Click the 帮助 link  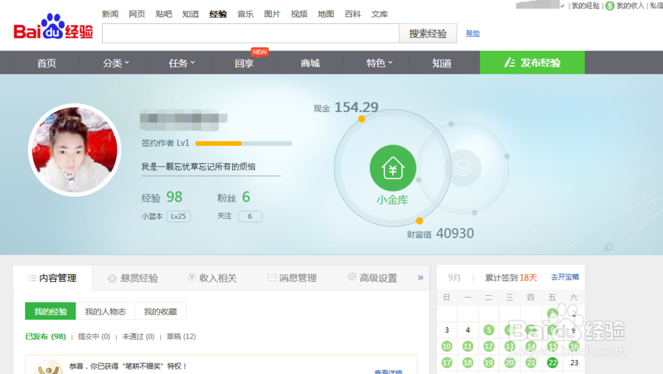point(473,33)
